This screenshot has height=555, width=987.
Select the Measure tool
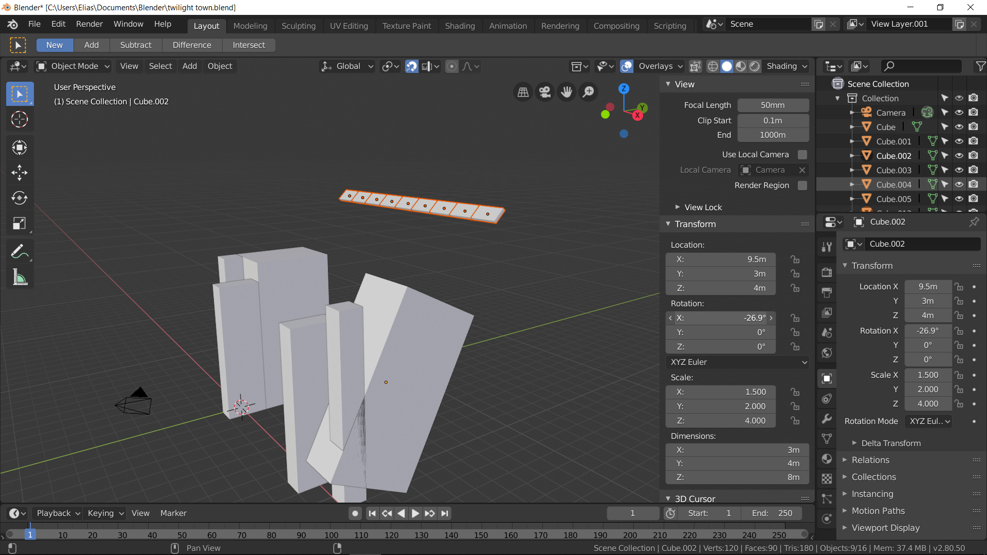coord(20,277)
